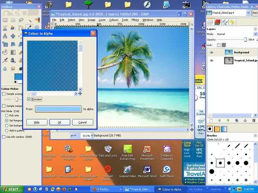Select the Ellipse Select tool
The image size is (258, 193).
click(13, 20)
